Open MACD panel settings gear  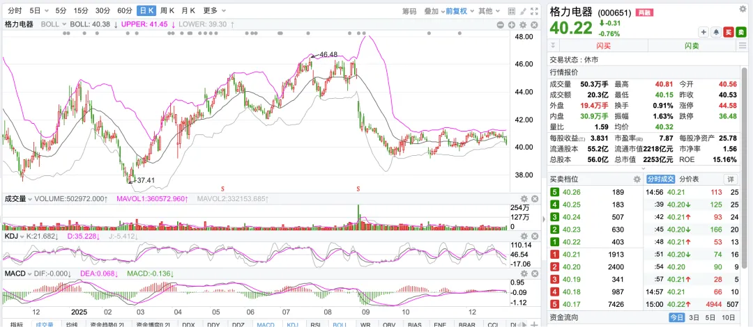point(524,273)
